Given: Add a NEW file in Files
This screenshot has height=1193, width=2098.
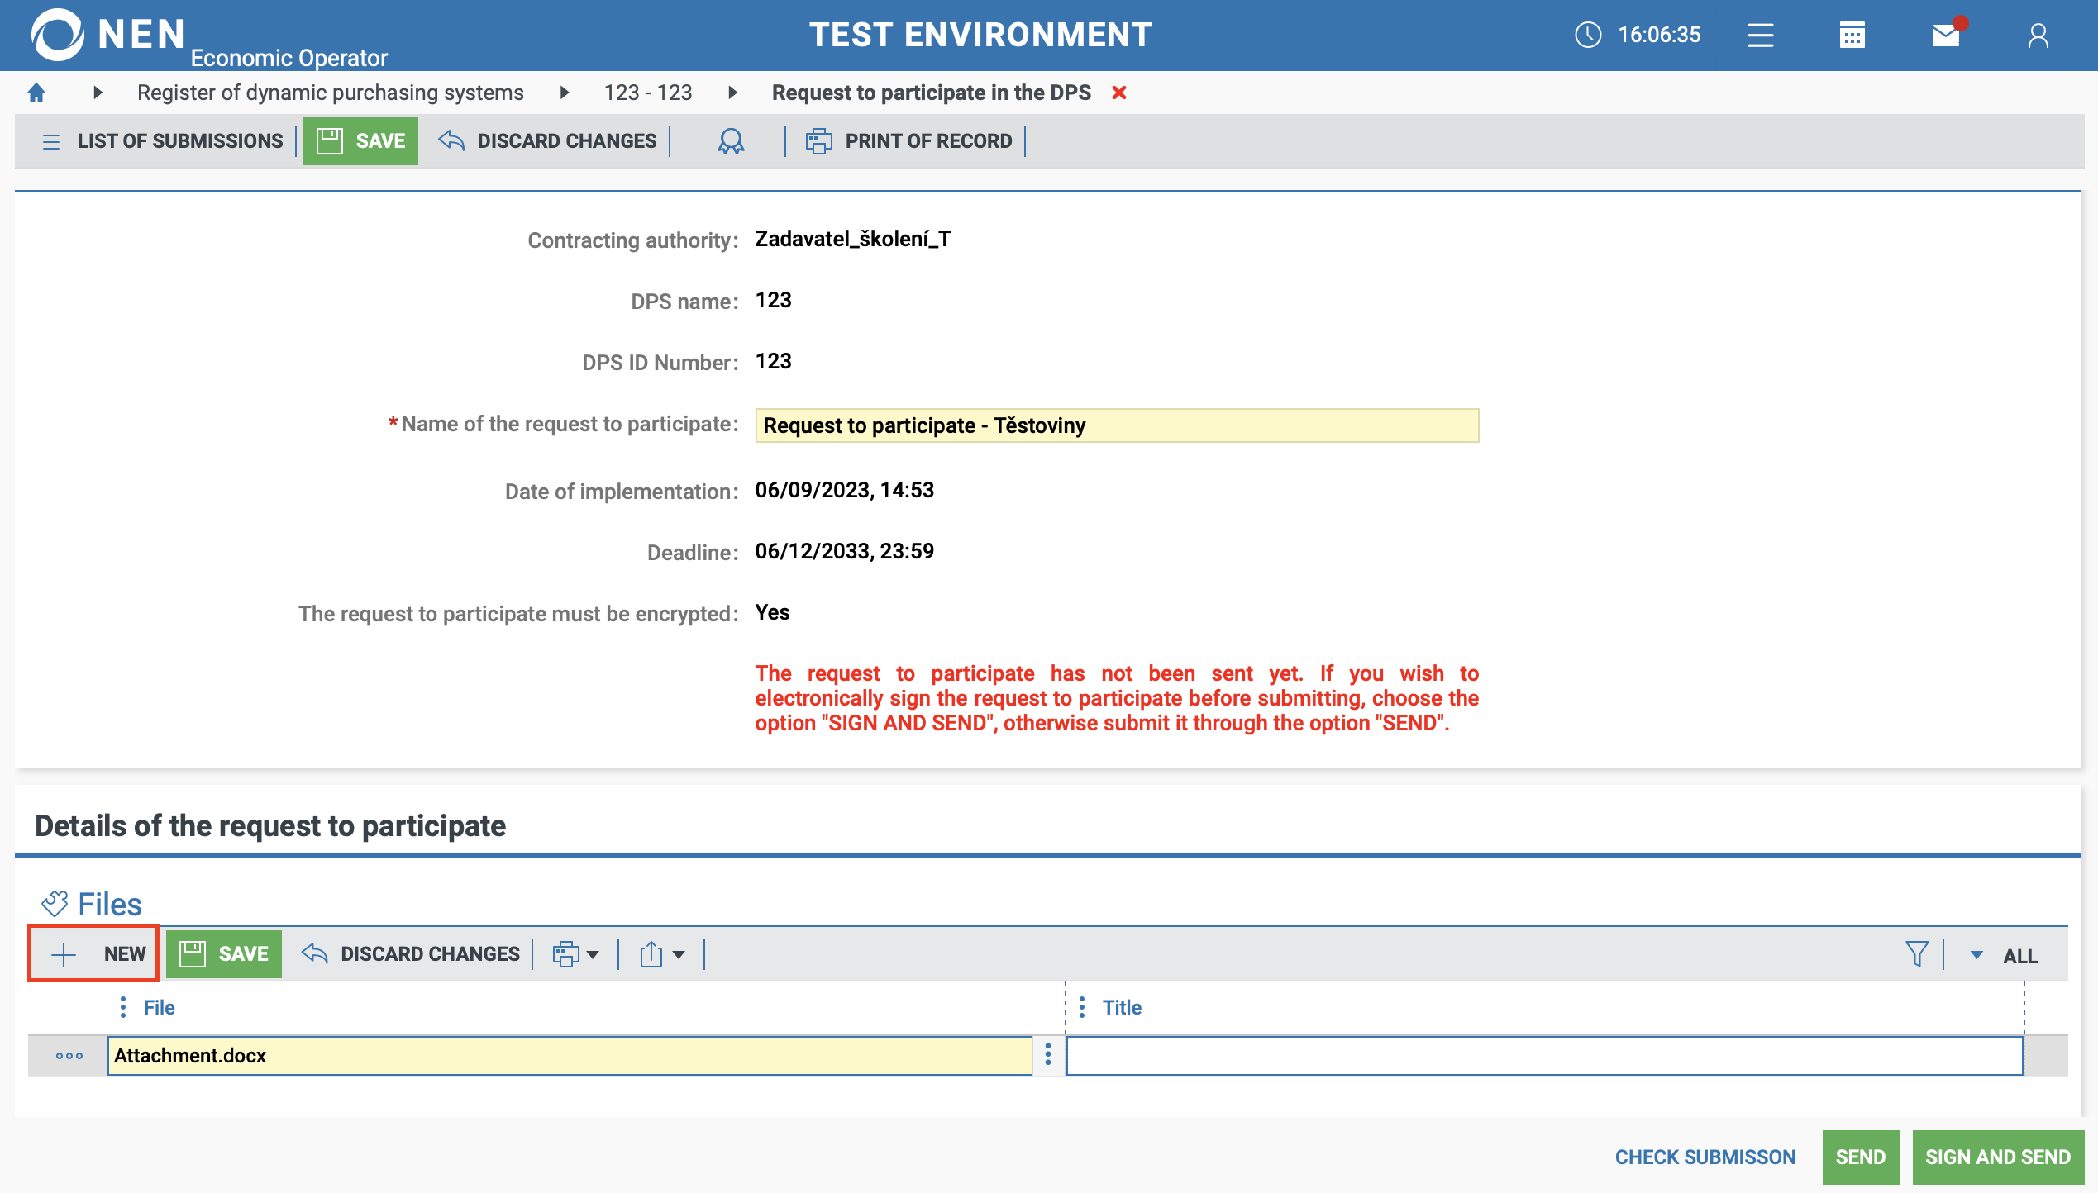Looking at the screenshot, I should [x=94, y=954].
